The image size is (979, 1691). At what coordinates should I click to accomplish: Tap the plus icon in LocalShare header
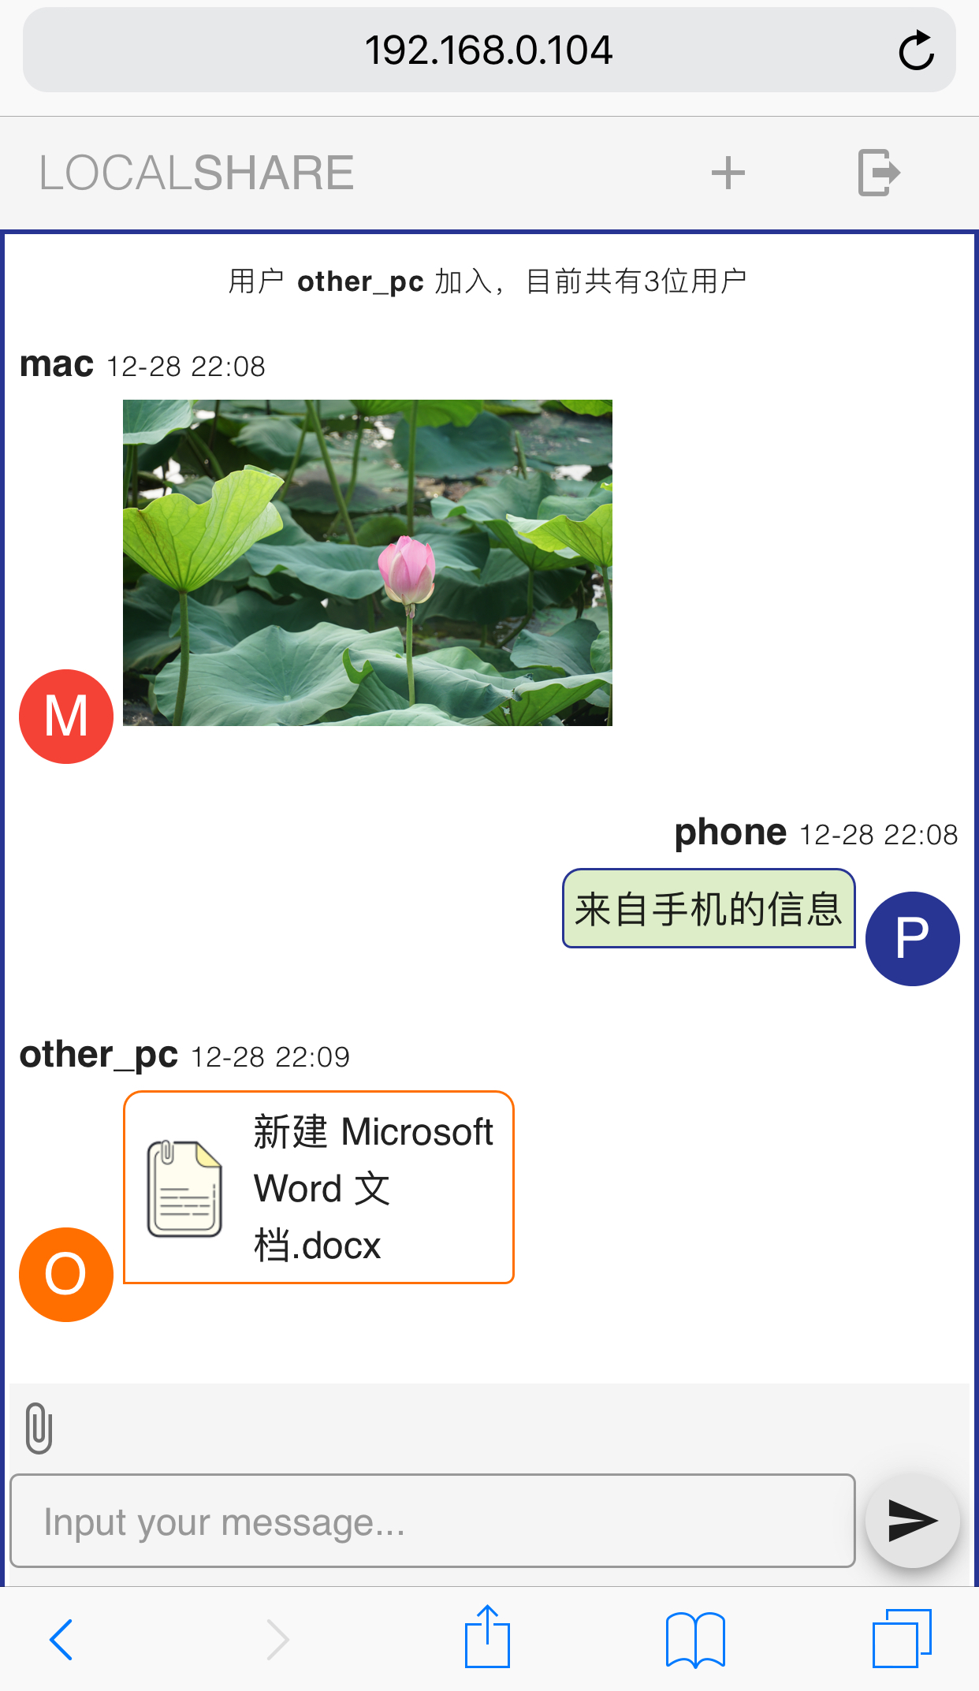[728, 173]
